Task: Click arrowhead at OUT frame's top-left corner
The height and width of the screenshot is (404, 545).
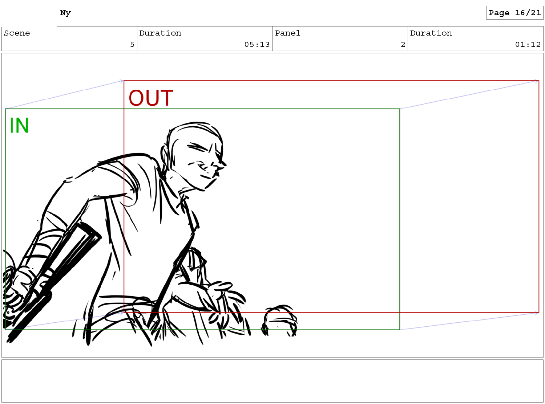Action: click(122, 81)
